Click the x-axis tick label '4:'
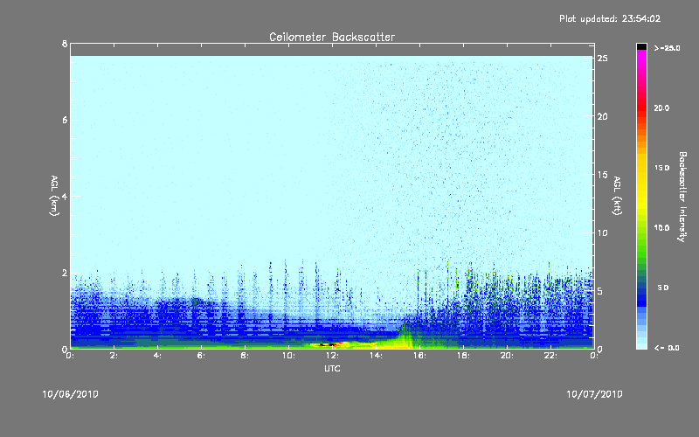The image size is (699, 437). pyautogui.click(x=157, y=356)
